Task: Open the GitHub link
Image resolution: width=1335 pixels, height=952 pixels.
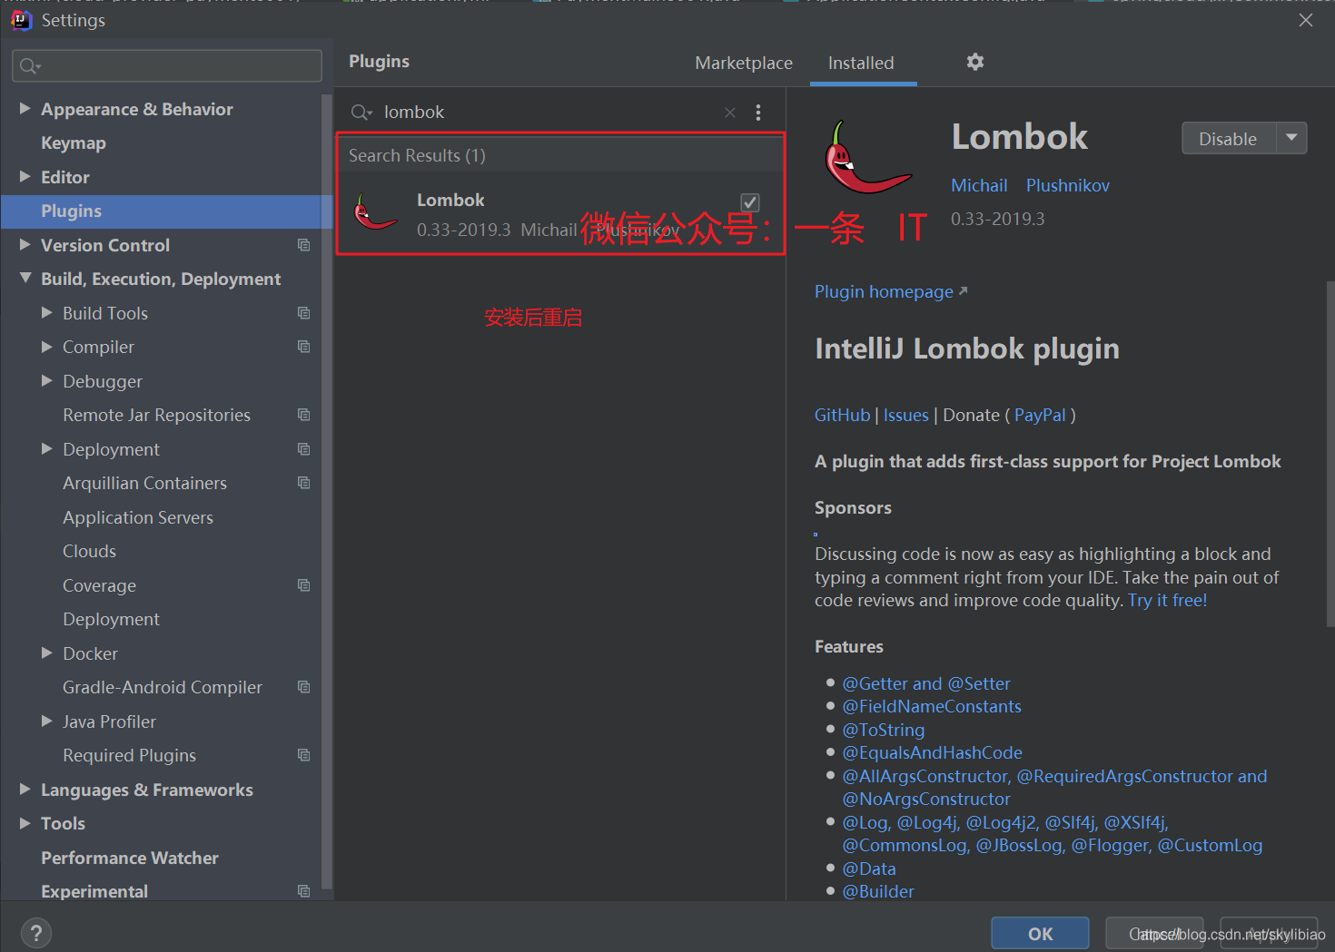Action: pos(842,415)
